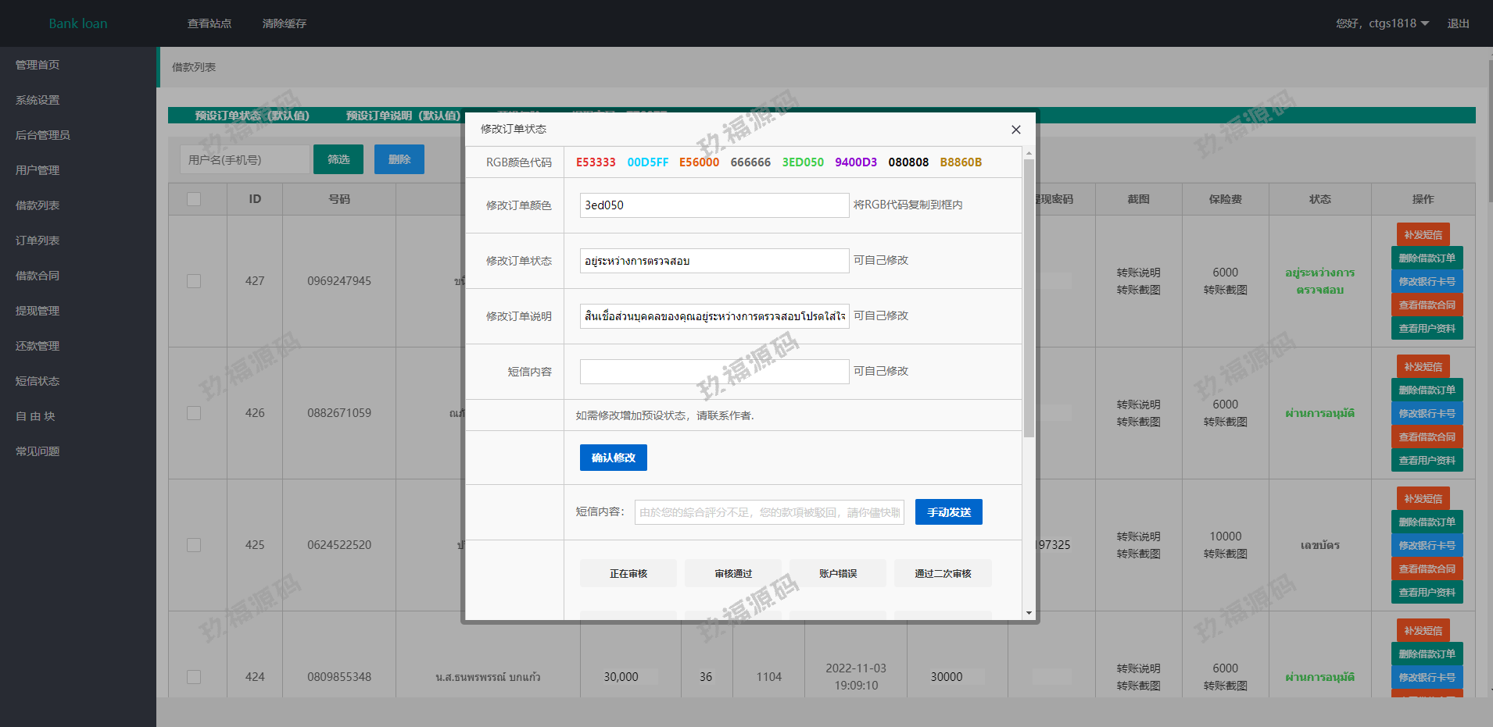Pick the 9400D3 purple color code
The image size is (1493, 727).
click(x=855, y=162)
